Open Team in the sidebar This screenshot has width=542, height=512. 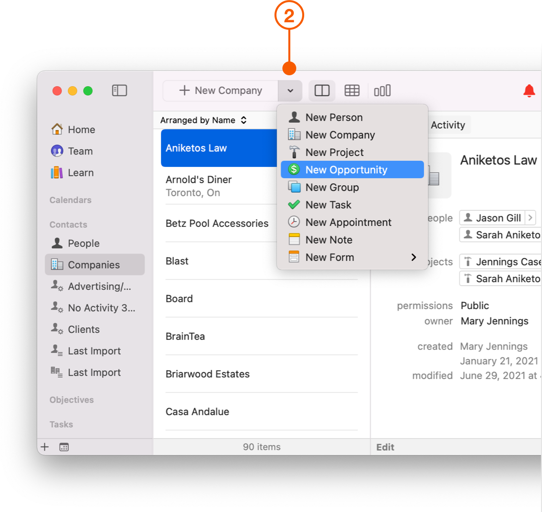[94, 151]
